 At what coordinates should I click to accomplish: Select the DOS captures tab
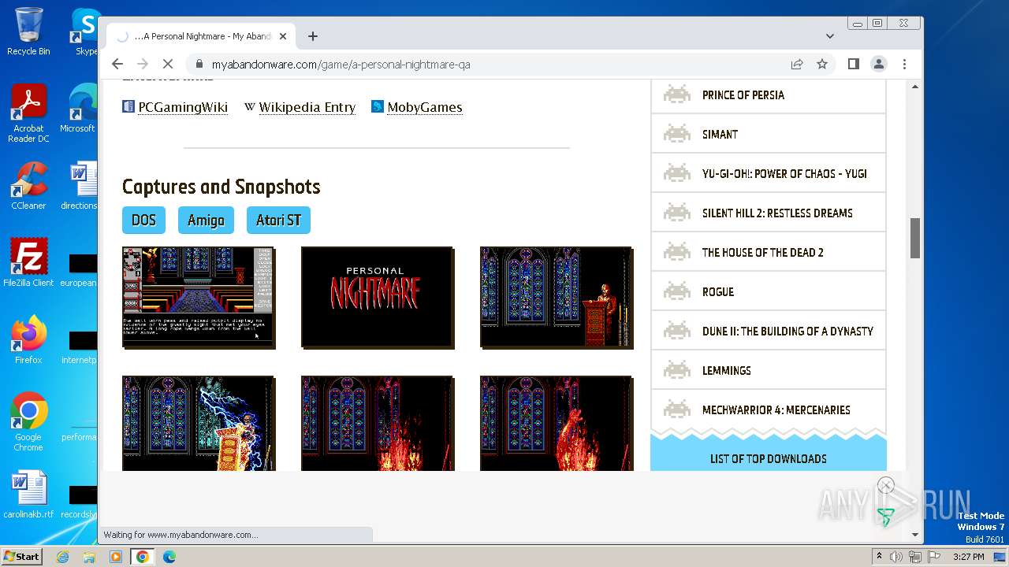143,220
